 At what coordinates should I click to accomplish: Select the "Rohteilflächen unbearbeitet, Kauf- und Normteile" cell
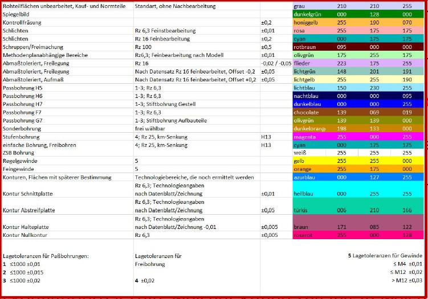[x=68, y=6]
